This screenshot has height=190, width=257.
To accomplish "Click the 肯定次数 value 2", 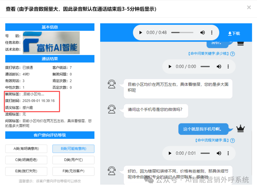I will click(x=71, y=81).
